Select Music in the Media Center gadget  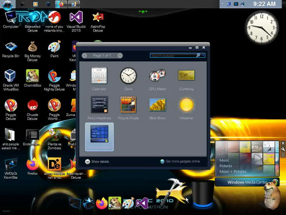pos(224,160)
